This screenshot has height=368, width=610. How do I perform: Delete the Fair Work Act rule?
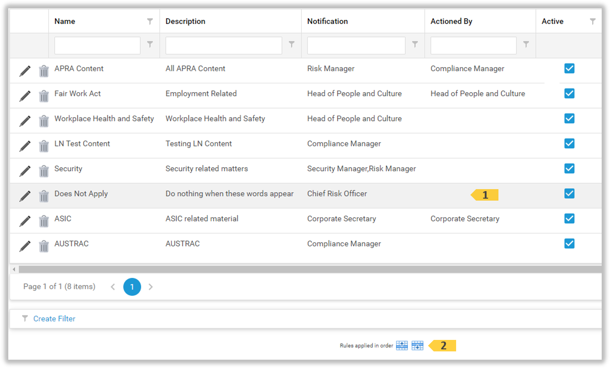pyautogui.click(x=44, y=96)
